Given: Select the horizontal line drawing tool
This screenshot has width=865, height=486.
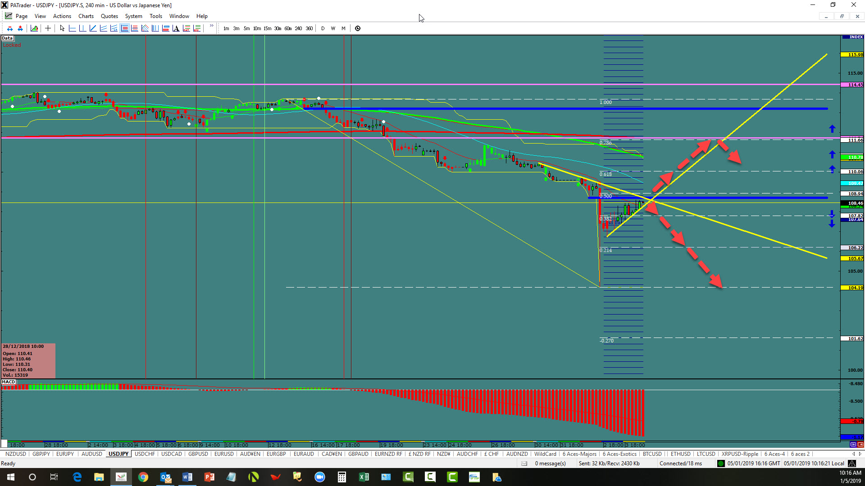Looking at the screenshot, I should click(x=72, y=28).
